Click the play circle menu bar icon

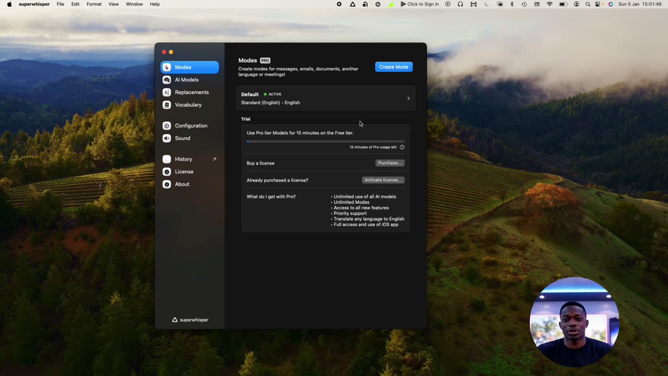tap(448, 4)
